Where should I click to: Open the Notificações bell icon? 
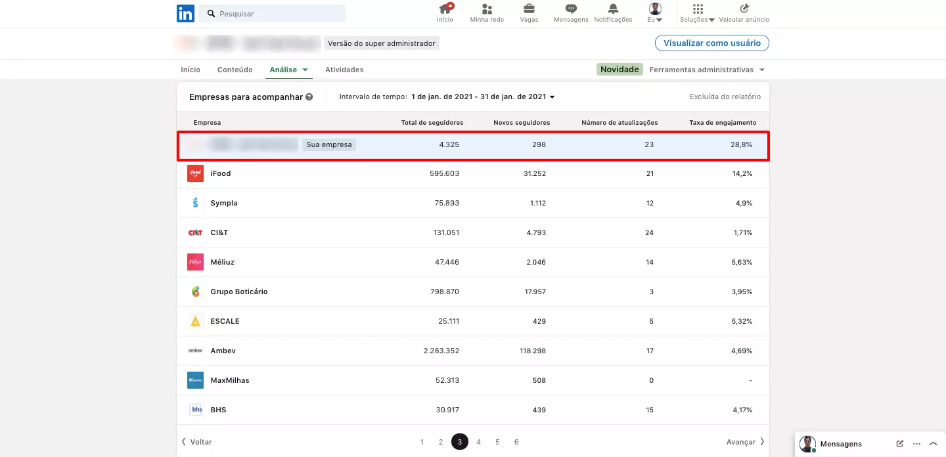point(612,9)
